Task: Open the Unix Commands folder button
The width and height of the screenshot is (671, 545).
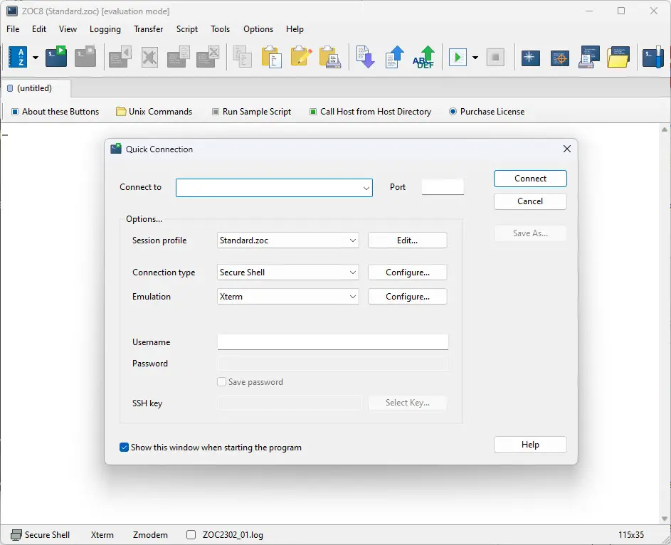Action: coord(154,112)
